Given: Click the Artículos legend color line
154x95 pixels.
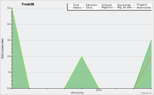Looking at the screenshot, I should coord(99,5).
